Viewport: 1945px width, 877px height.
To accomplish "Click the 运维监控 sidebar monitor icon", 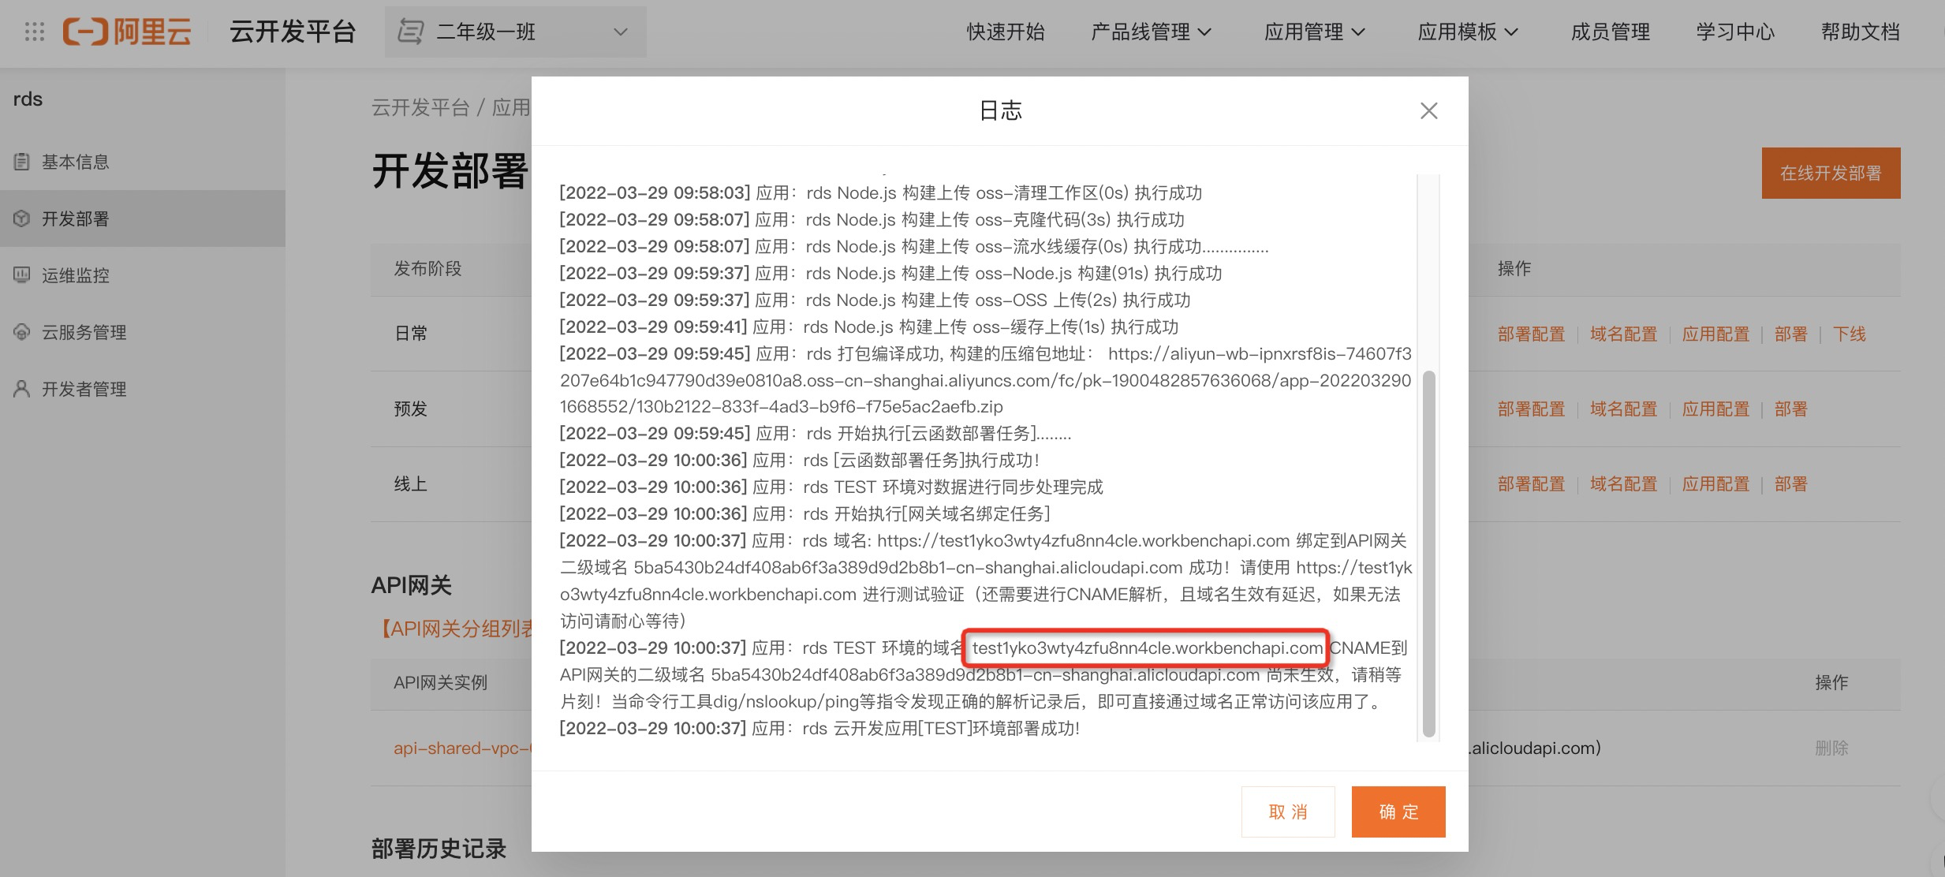I will point(22,275).
